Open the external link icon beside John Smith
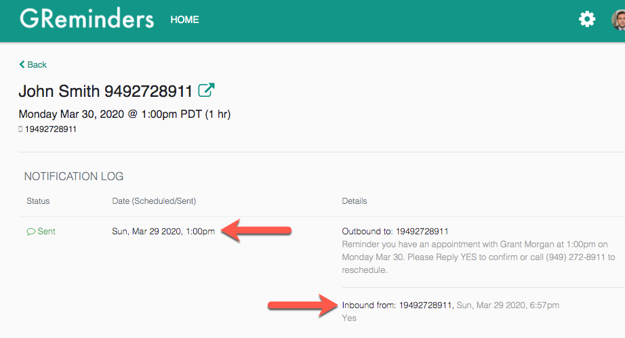Image resolution: width=625 pixels, height=338 pixels. [x=206, y=90]
